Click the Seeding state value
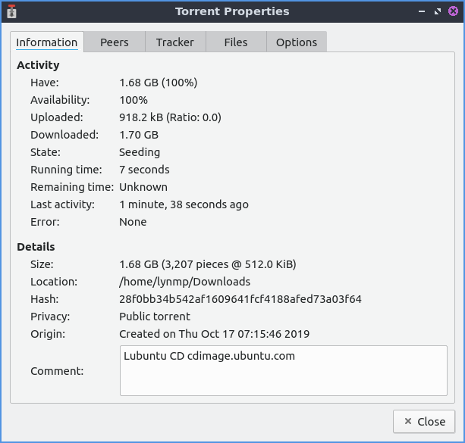The height and width of the screenshot is (443, 465). click(140, 152)
